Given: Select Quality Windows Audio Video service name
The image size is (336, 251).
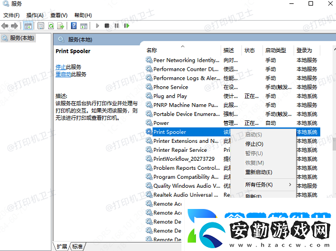Looking at the screenshot, I should coord(186,185).
